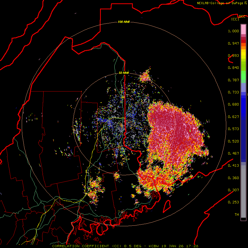Screen dimensions: 248x248
Task: Click the 0.947 scale value
Action: click(233, 43)
